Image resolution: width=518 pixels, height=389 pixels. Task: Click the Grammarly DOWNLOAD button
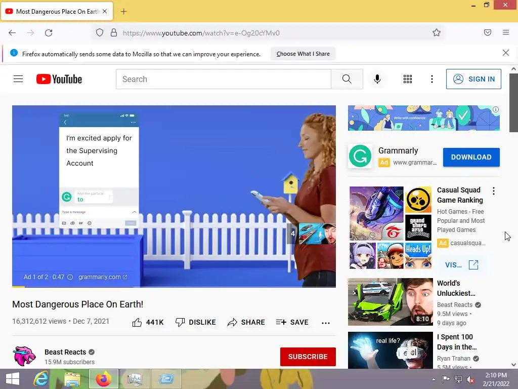pos(471,157)
